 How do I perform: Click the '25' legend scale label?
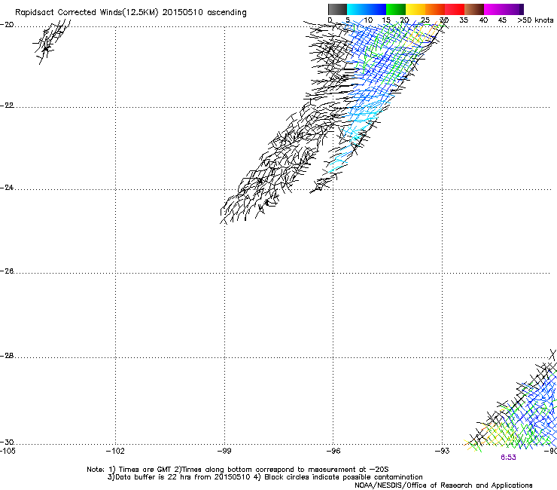pos(425,20)
